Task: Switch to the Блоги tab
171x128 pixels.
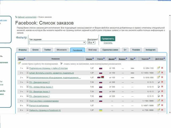Action: pos(36,50)
